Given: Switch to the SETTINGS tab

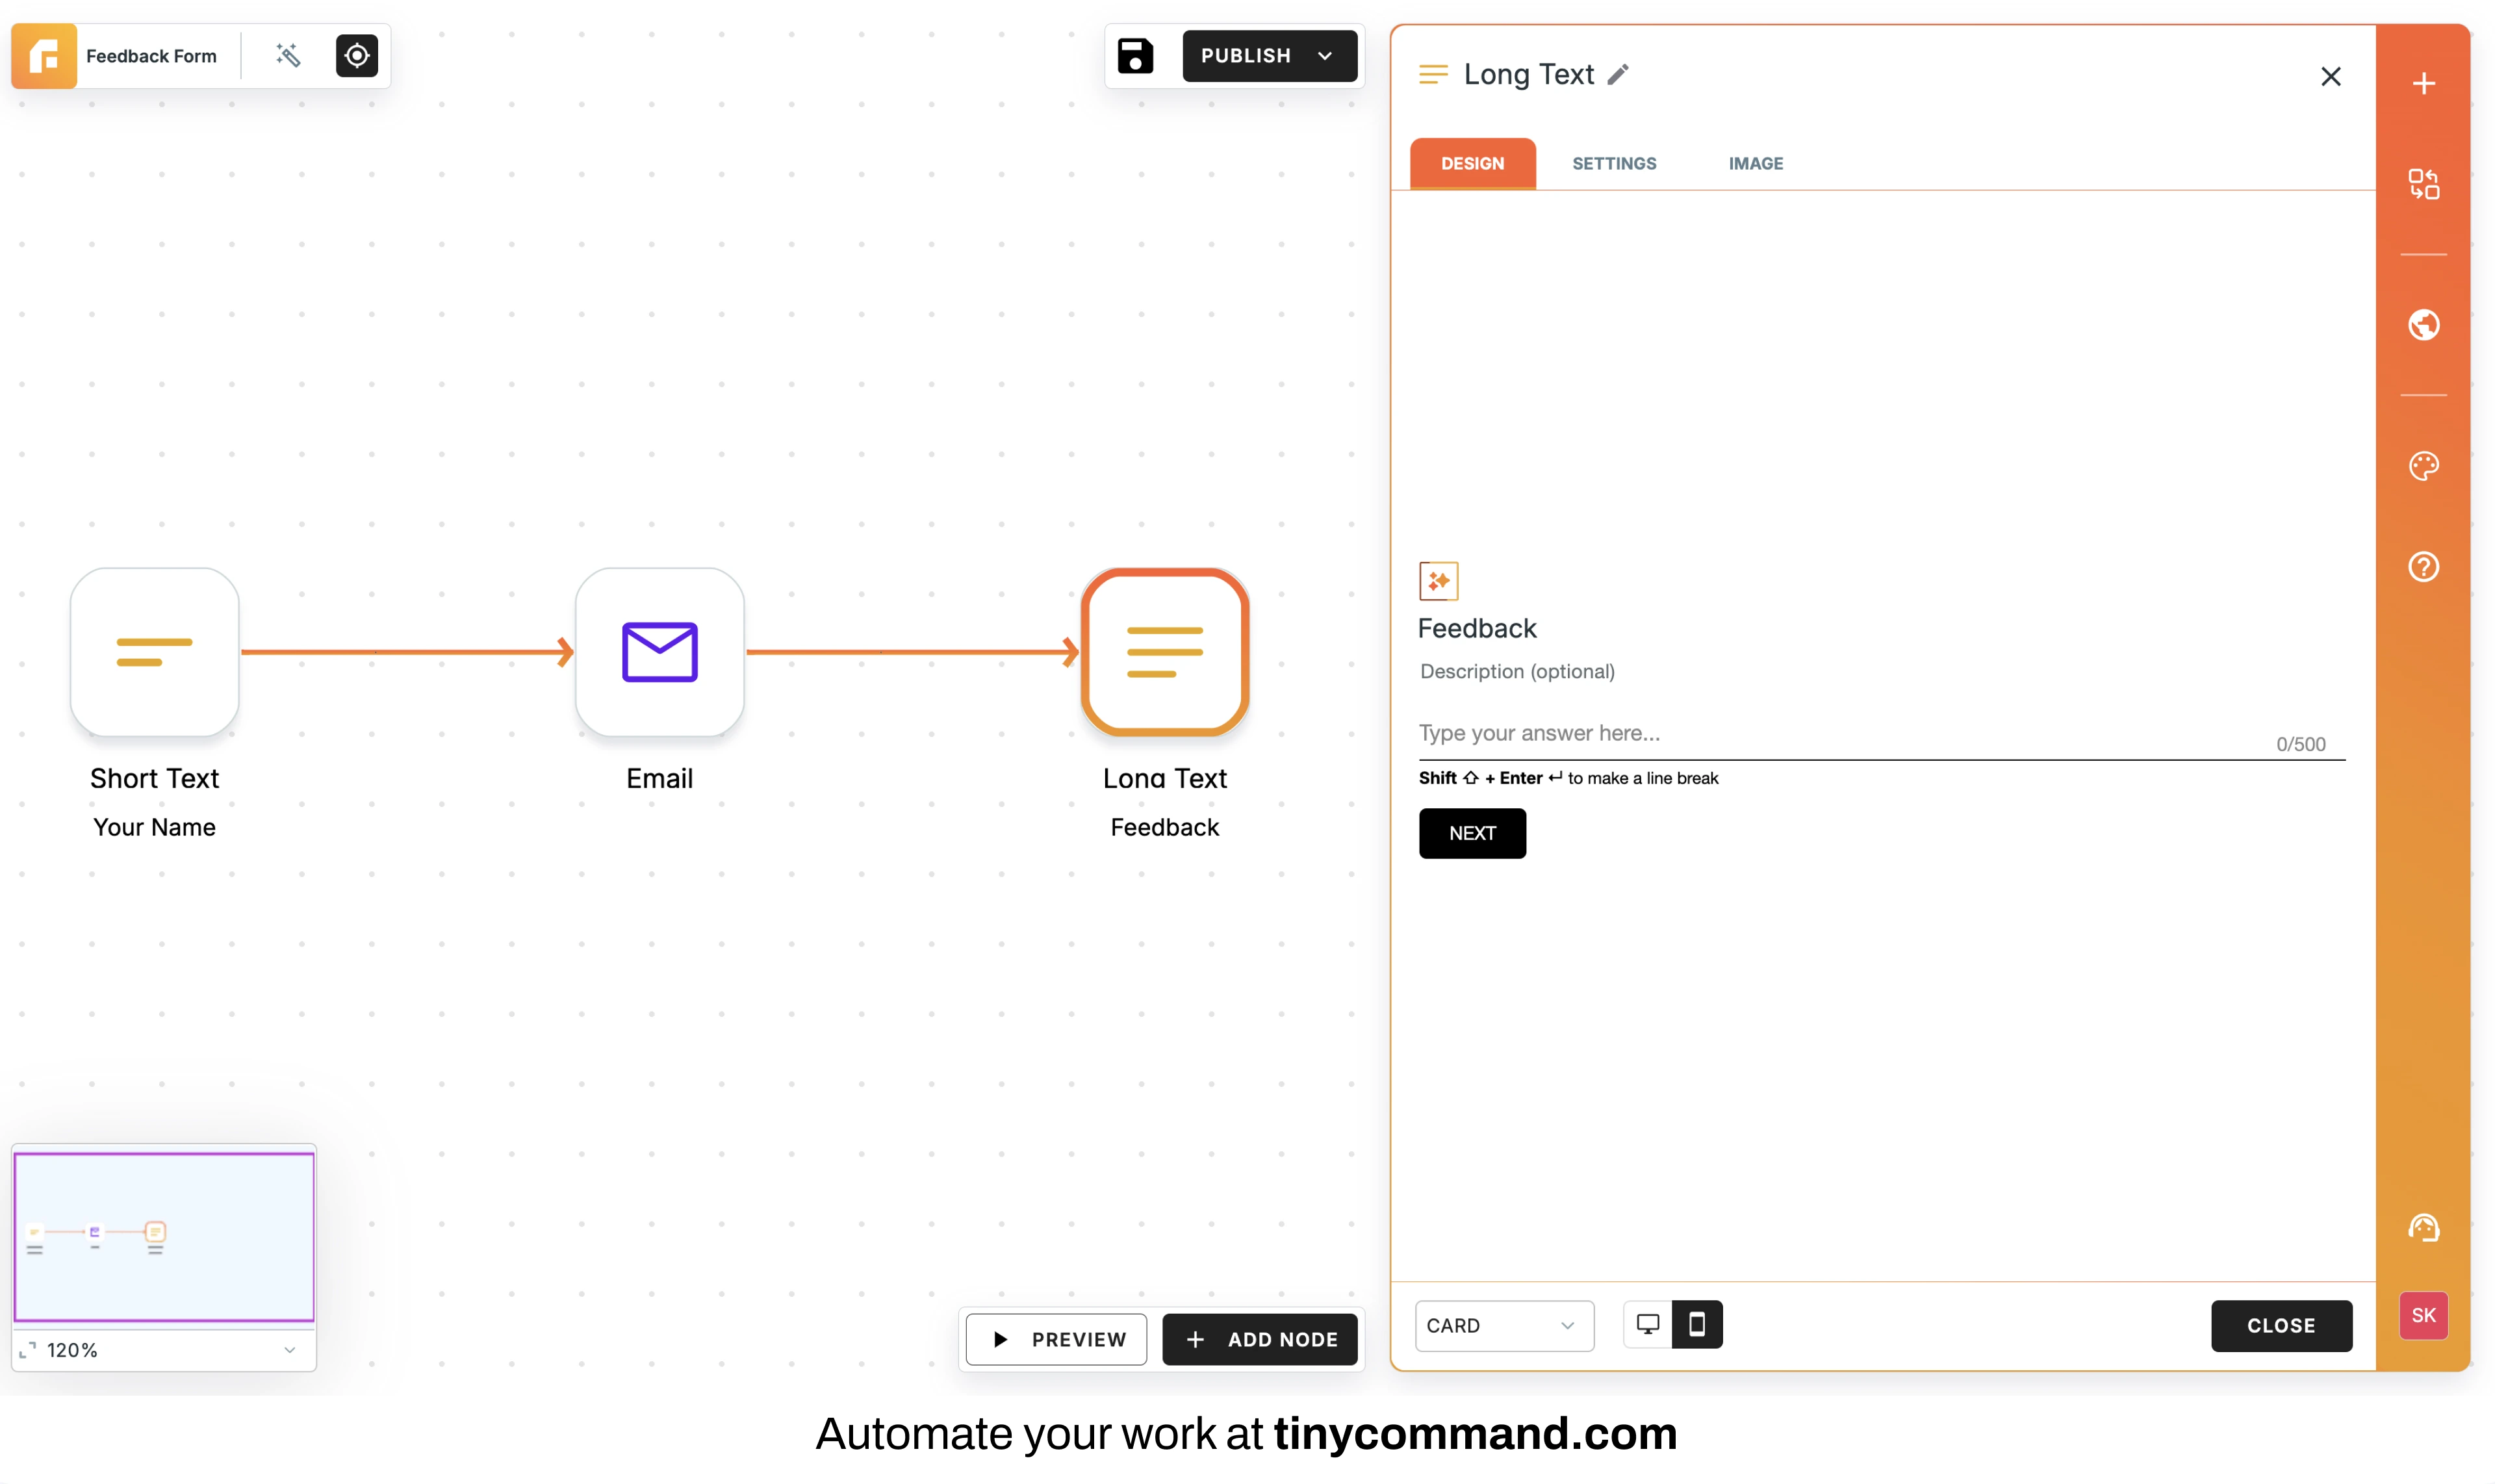Looking at the screenshot, I should point(1613,163).
